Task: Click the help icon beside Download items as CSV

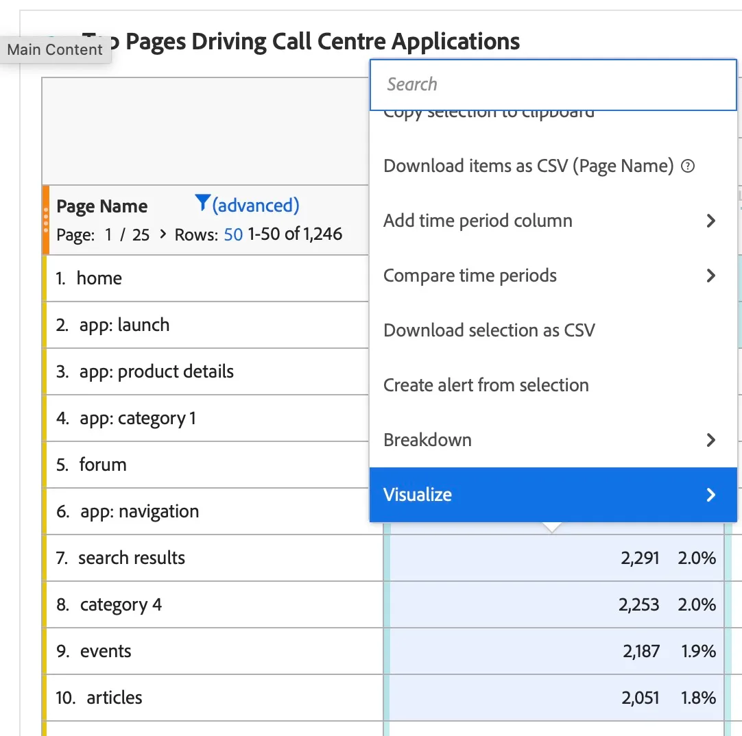Action: [688, 166]
